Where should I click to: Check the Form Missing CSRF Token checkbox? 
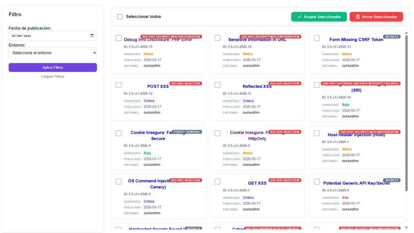click(x=317, y=38)
